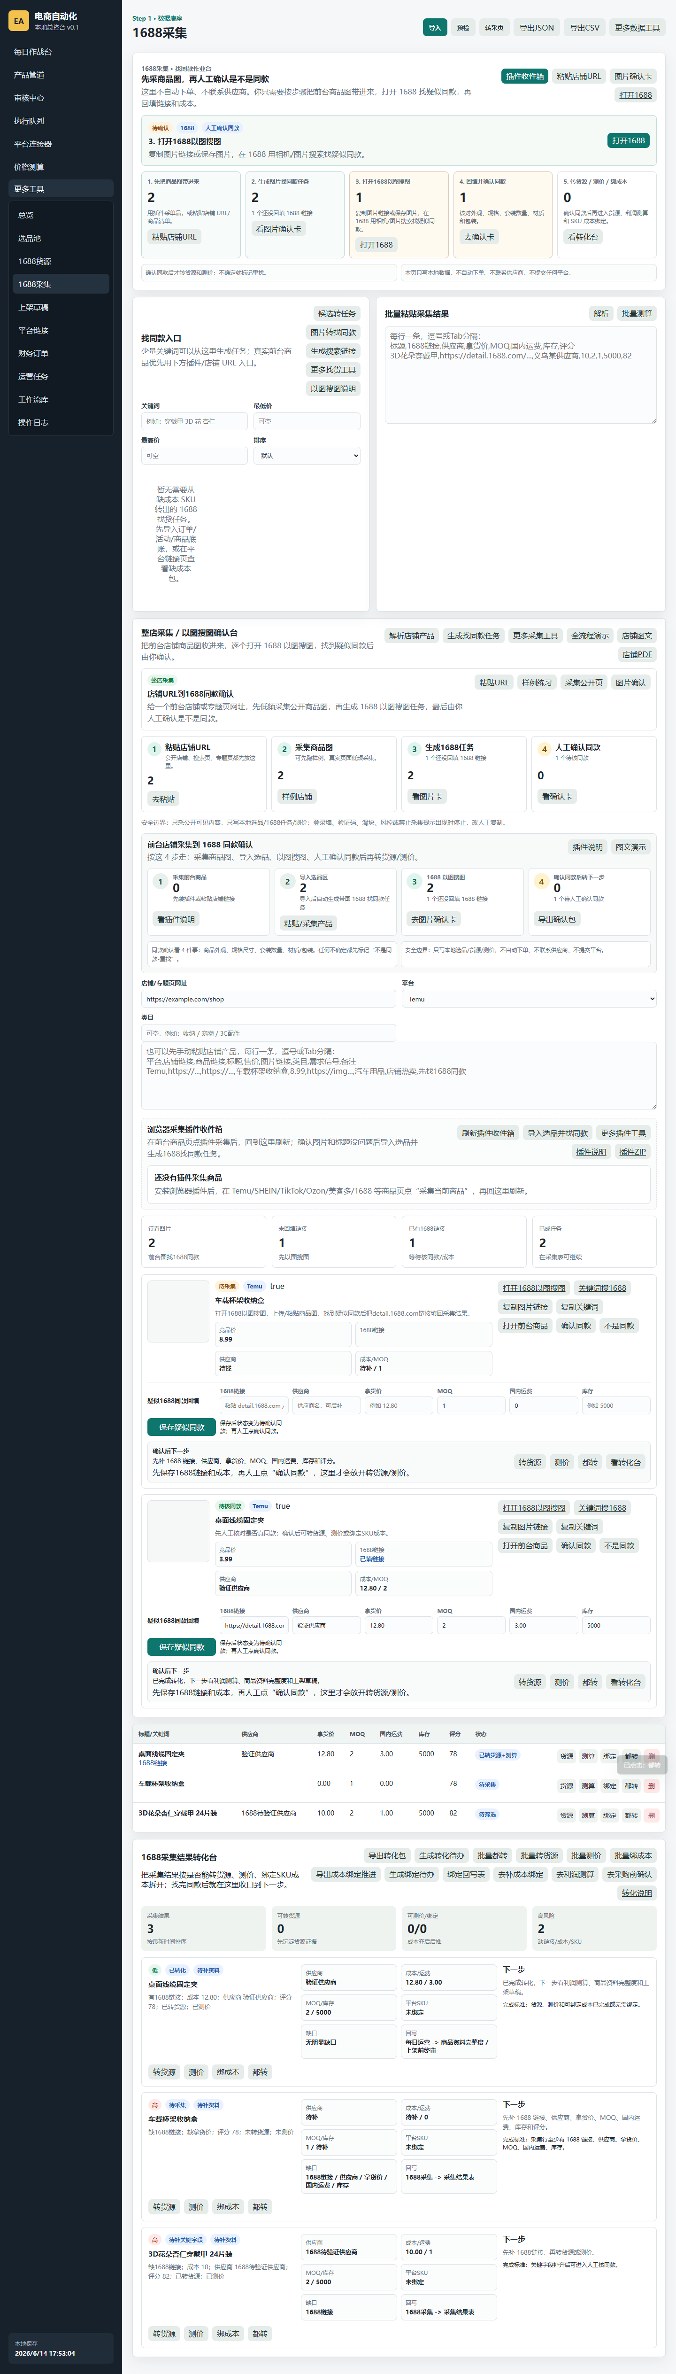Click the 解析店铺产品 button

click(x=411, y=636)
